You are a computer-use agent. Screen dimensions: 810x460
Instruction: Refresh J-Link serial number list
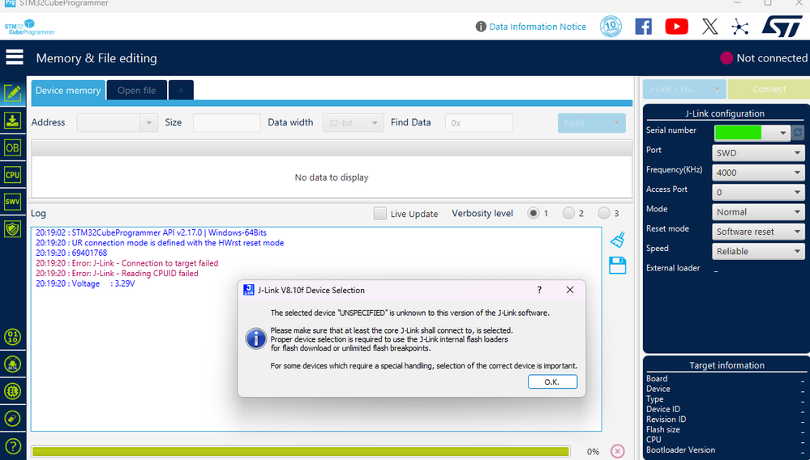(x=798, y=133)
